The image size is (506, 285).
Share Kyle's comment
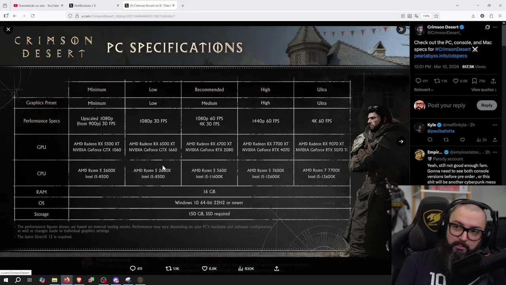point(495,140)
